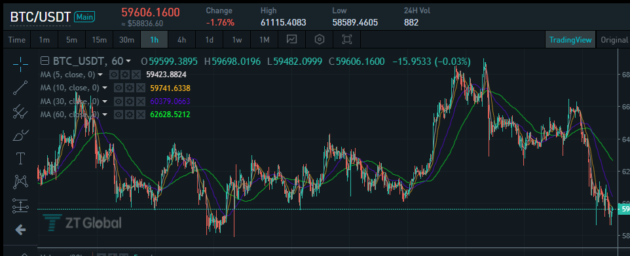The image size is (630, 256).
Task: Select the trend line drawing tool
Action: pyautogui.click(x=20, y=88)
